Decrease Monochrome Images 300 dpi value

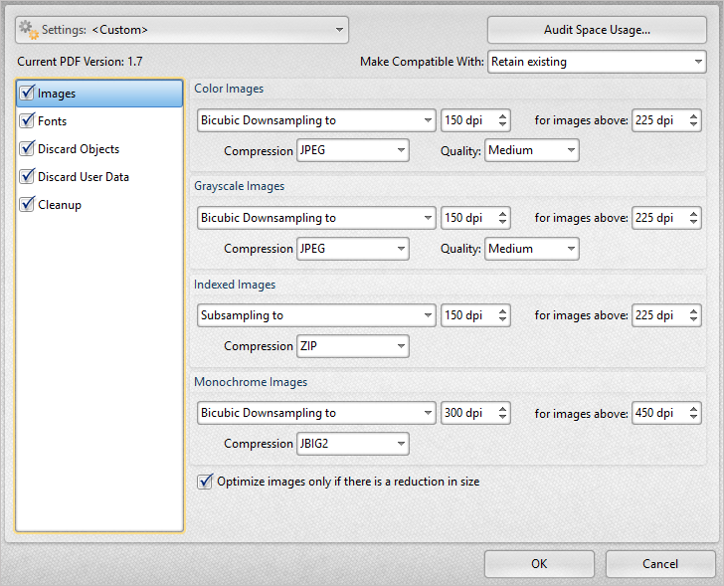click(502, 418)
